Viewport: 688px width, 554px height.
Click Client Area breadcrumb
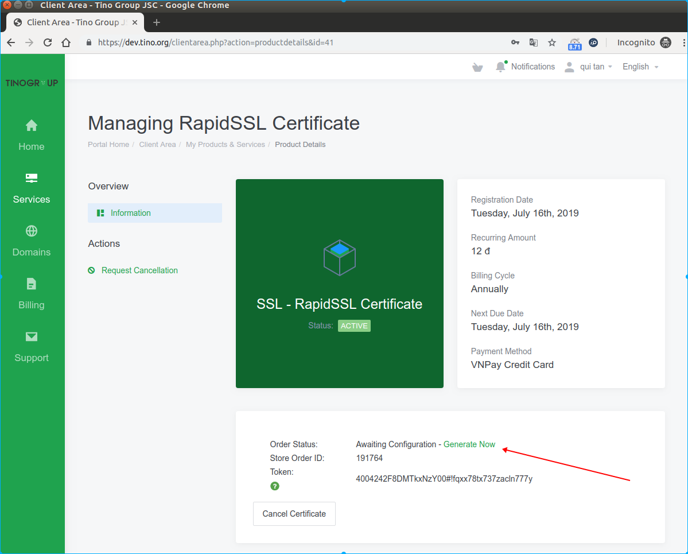(157, 145)
